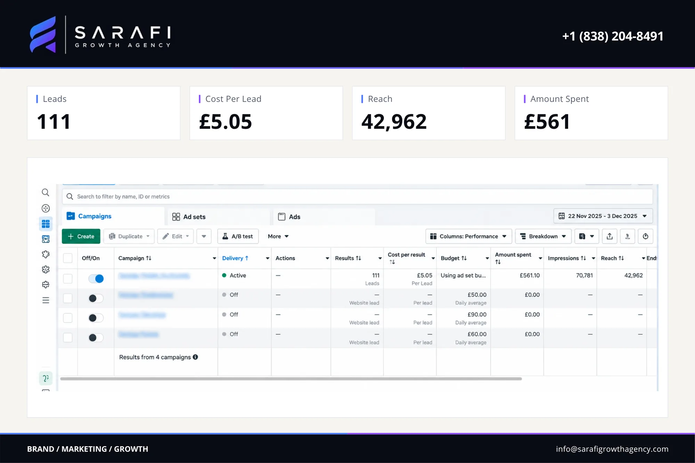This screenshot has width=695, height=463.
Task: Open the Edit button dropdown
Action: (175, 236)
